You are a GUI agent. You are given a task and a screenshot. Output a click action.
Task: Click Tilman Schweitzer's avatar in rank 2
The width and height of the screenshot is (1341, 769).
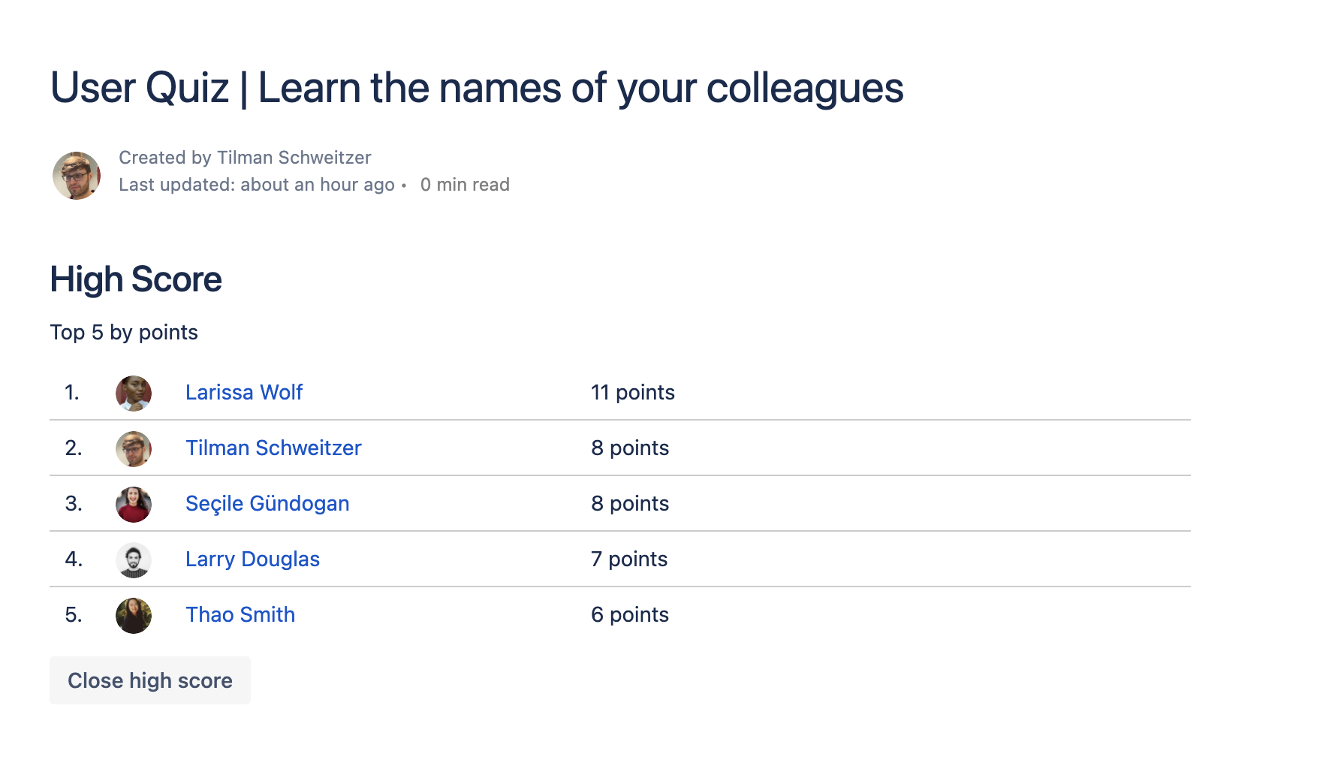click(x=134, y=449)
